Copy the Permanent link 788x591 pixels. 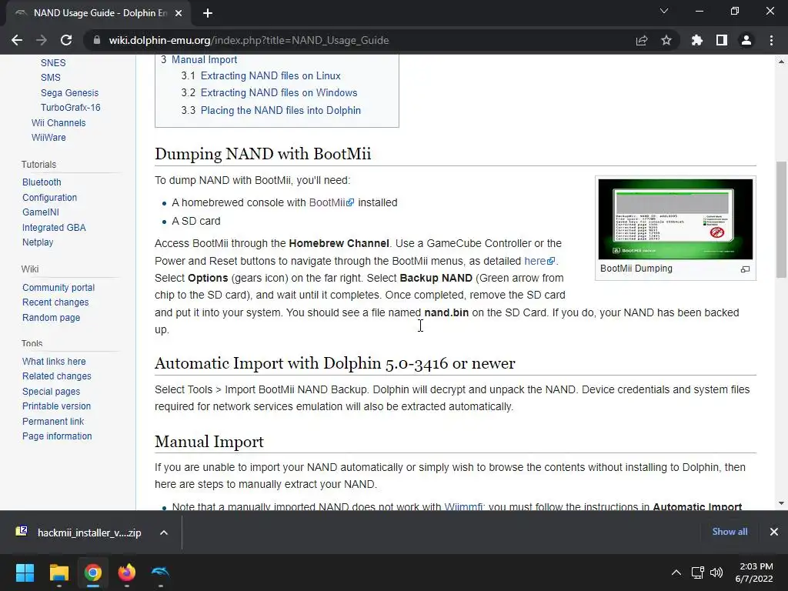tap(53, 421)
